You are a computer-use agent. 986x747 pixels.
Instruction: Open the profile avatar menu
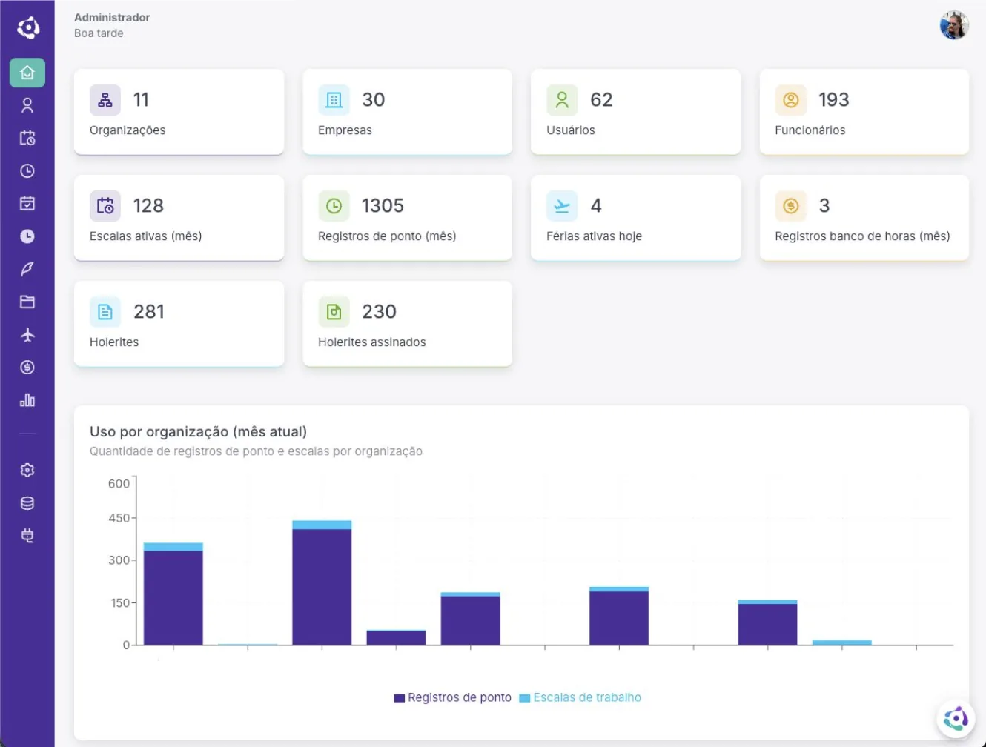coord(954,25)
